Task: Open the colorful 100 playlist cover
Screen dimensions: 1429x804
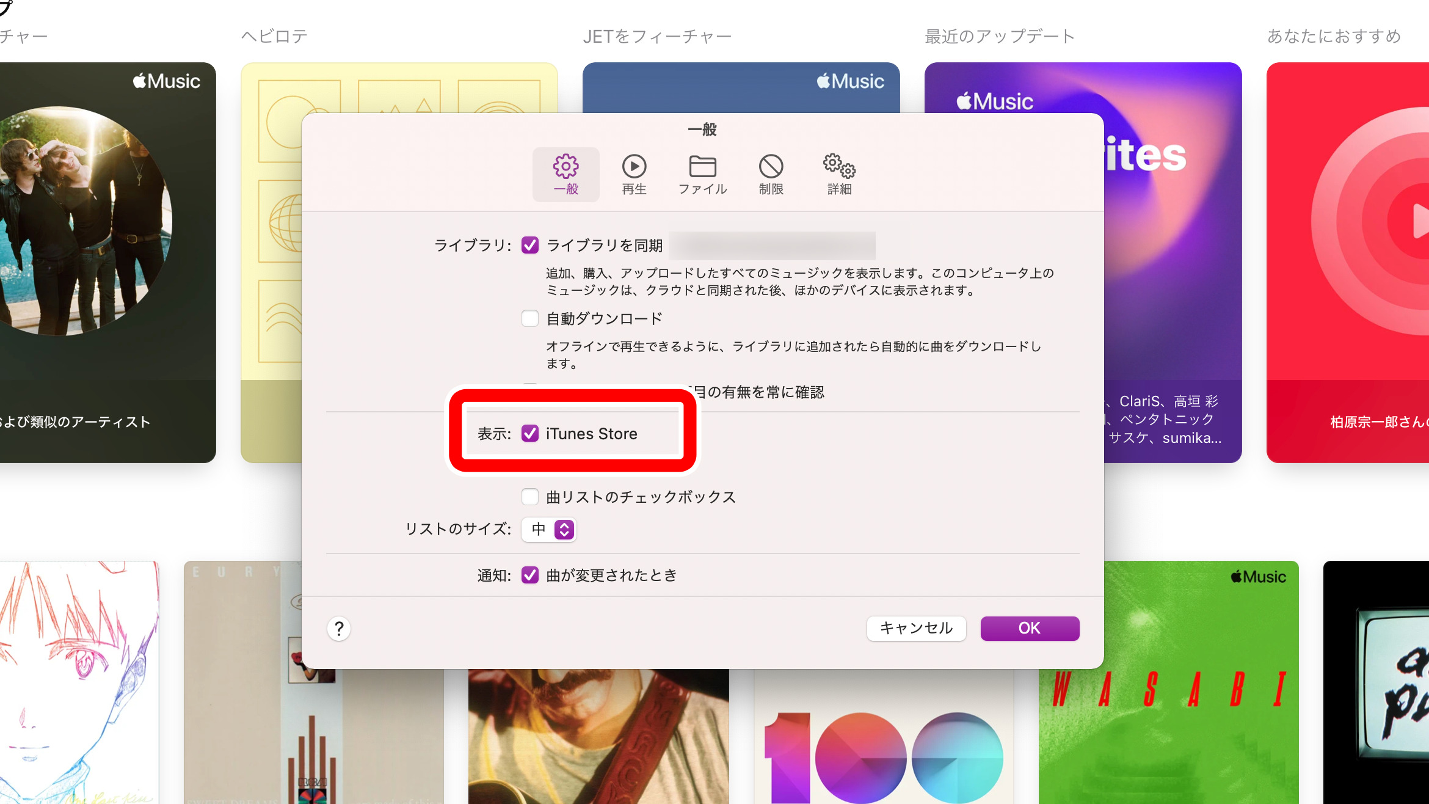Action: [x=884, y=736]
